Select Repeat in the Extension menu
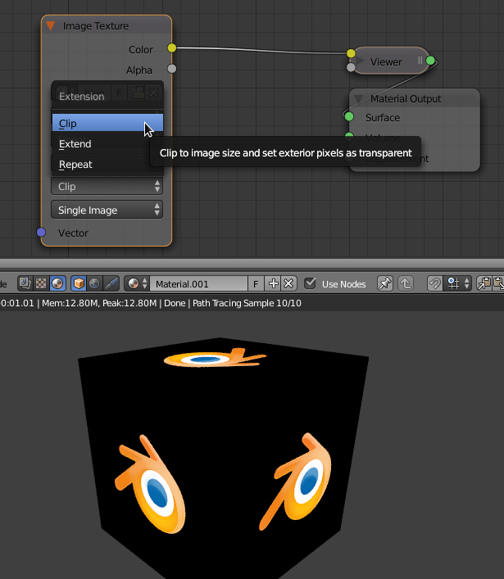Viewport: 504px width, 579px height. click(107, 164)
